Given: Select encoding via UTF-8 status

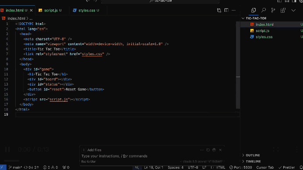Looking at the screenshot, I should tap(193, 167).
